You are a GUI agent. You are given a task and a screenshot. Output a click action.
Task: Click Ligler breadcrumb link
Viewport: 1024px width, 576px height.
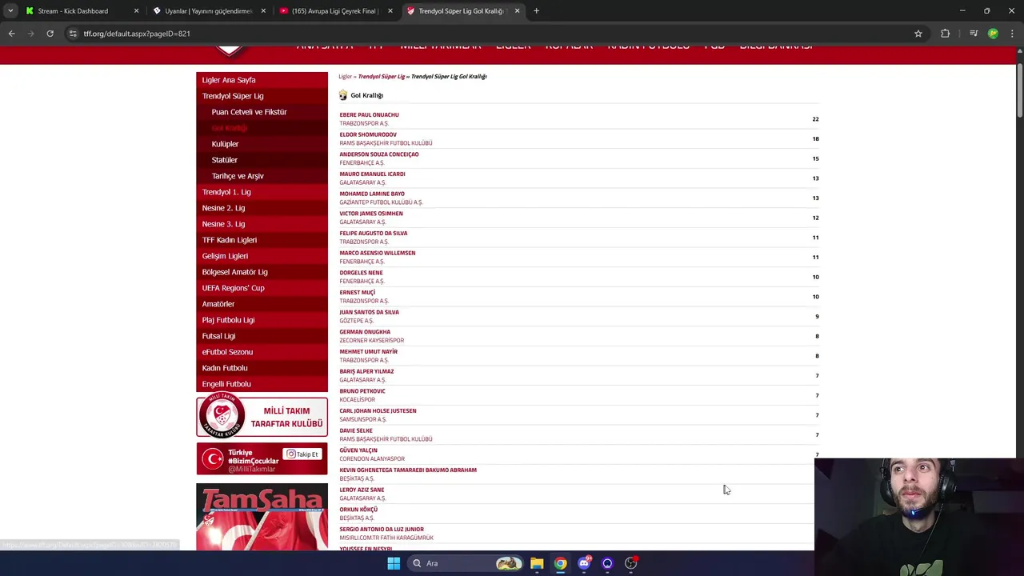coord(345,77)
